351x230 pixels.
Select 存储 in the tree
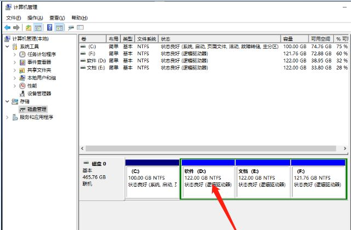tap(20, 101)
